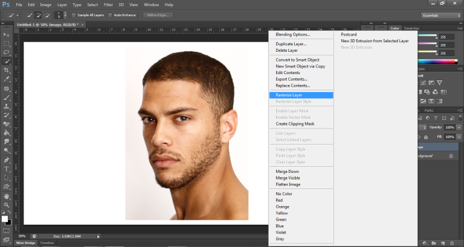Open the Filter menu
Image resolution: width=464 pixels, height=247 pixels.
(x=108, y=4)
